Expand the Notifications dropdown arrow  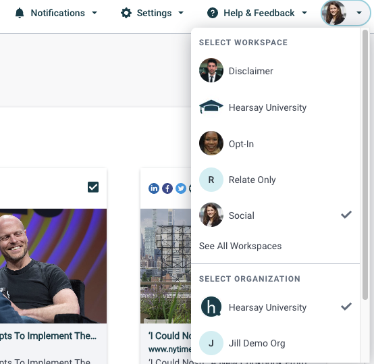[95, 13]
